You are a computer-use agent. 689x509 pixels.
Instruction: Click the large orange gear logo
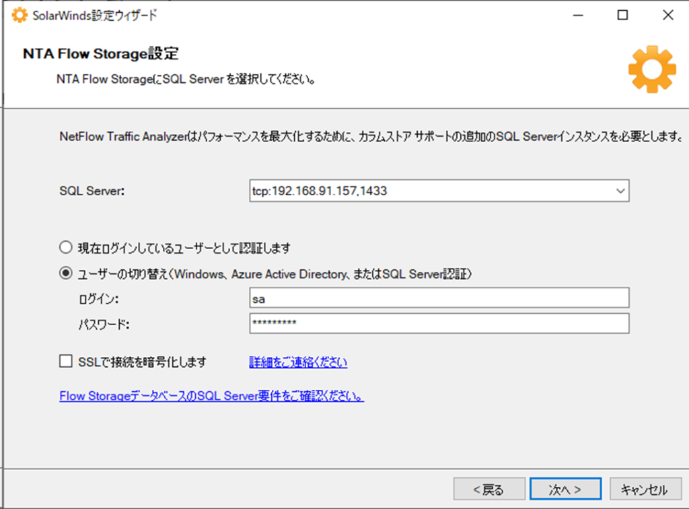tap(651, 69)
